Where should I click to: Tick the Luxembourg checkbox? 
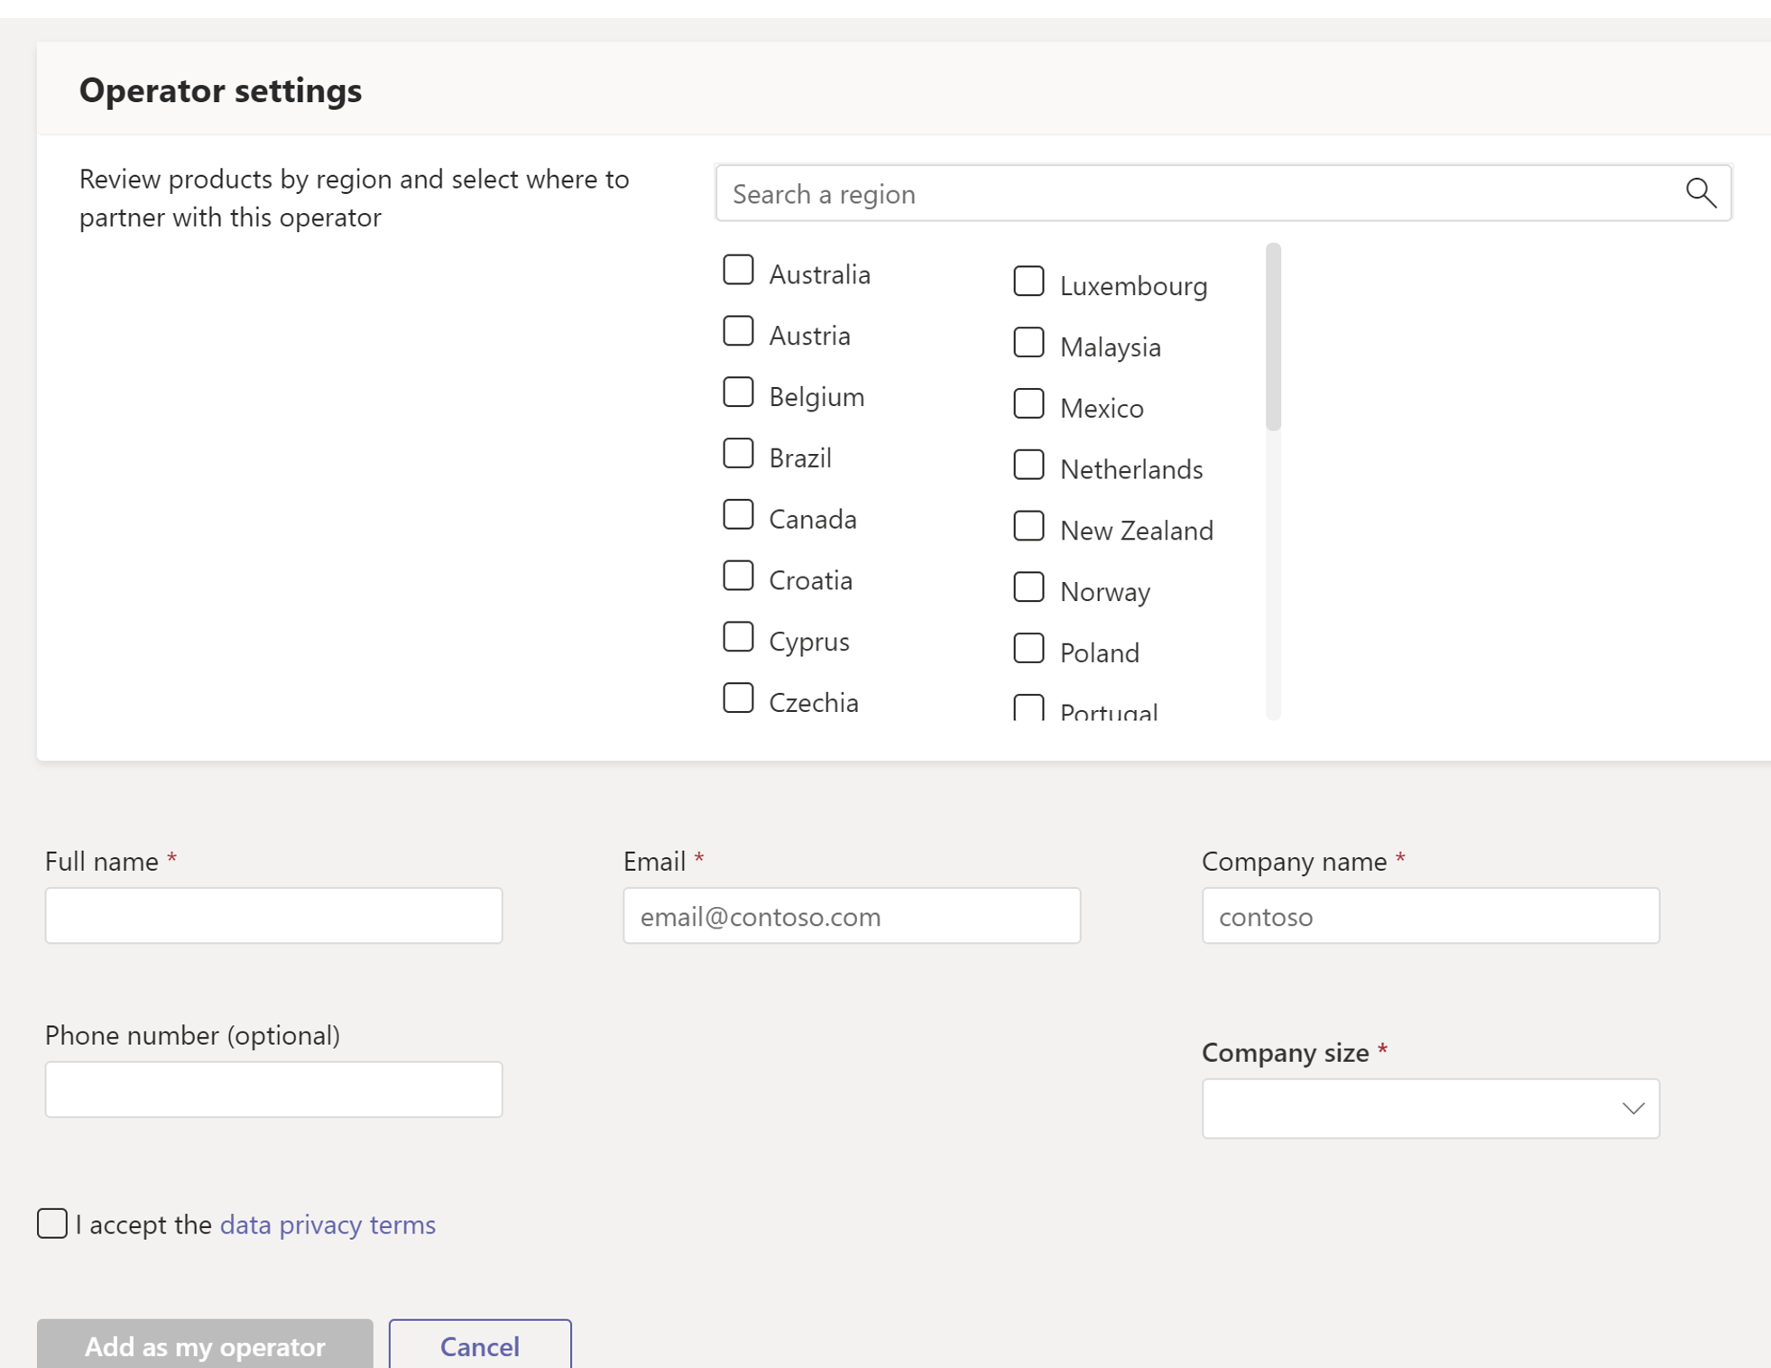(1028, 282)
